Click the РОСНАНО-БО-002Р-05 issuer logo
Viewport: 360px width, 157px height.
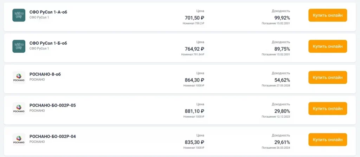pyautogui.click(x=19, y=109)
